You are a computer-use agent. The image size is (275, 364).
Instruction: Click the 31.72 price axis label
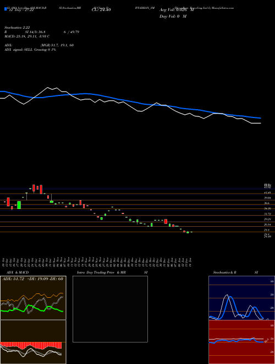pyautogui.click(x=268, y=214)
